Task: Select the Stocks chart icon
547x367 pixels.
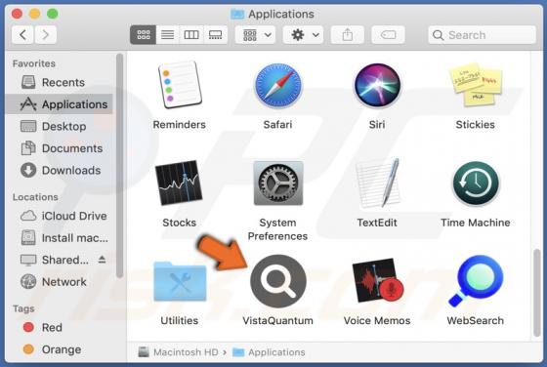Action: 179,183
